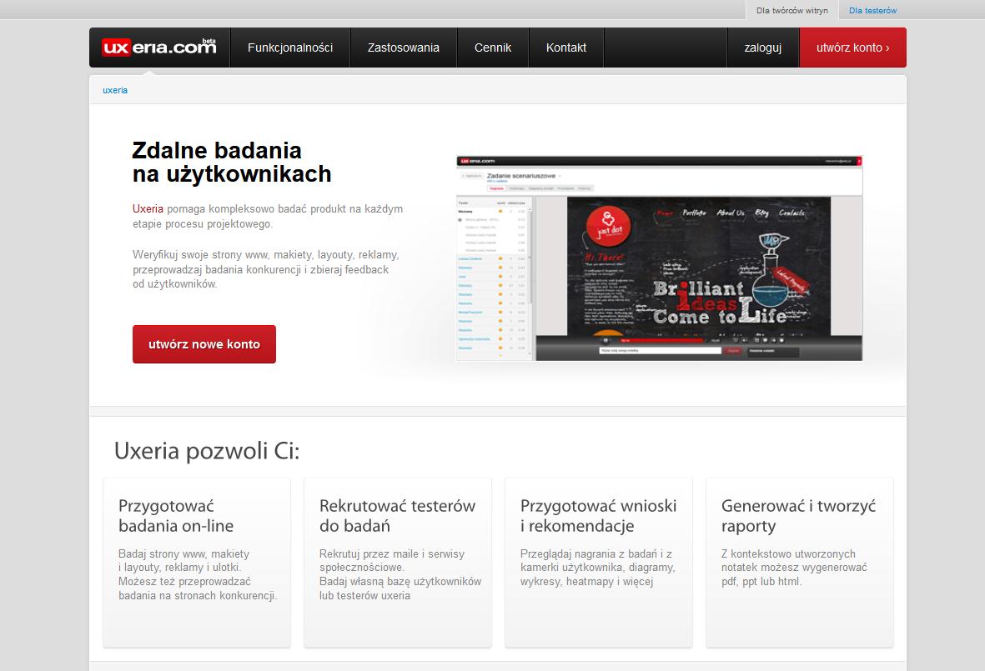This screenshot has height=671, width=985.
Task: Click the red Uxeria link in description
Action: click(x=148, y=209)
